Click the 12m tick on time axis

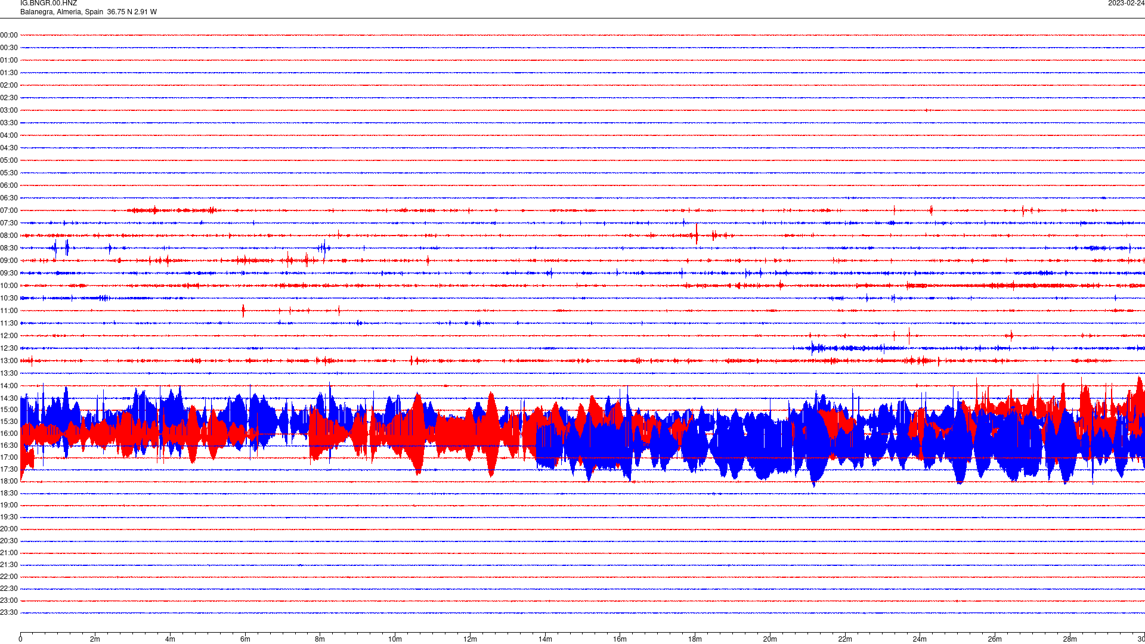(470, 639)
